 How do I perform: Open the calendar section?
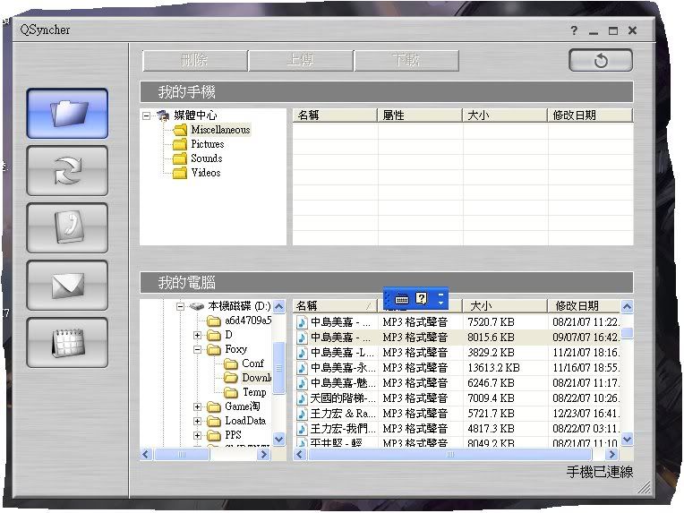(x=67, y=342)
